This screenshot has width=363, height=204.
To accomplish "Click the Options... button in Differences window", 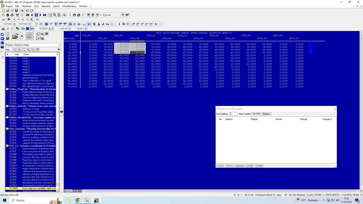I will [267, 114].
